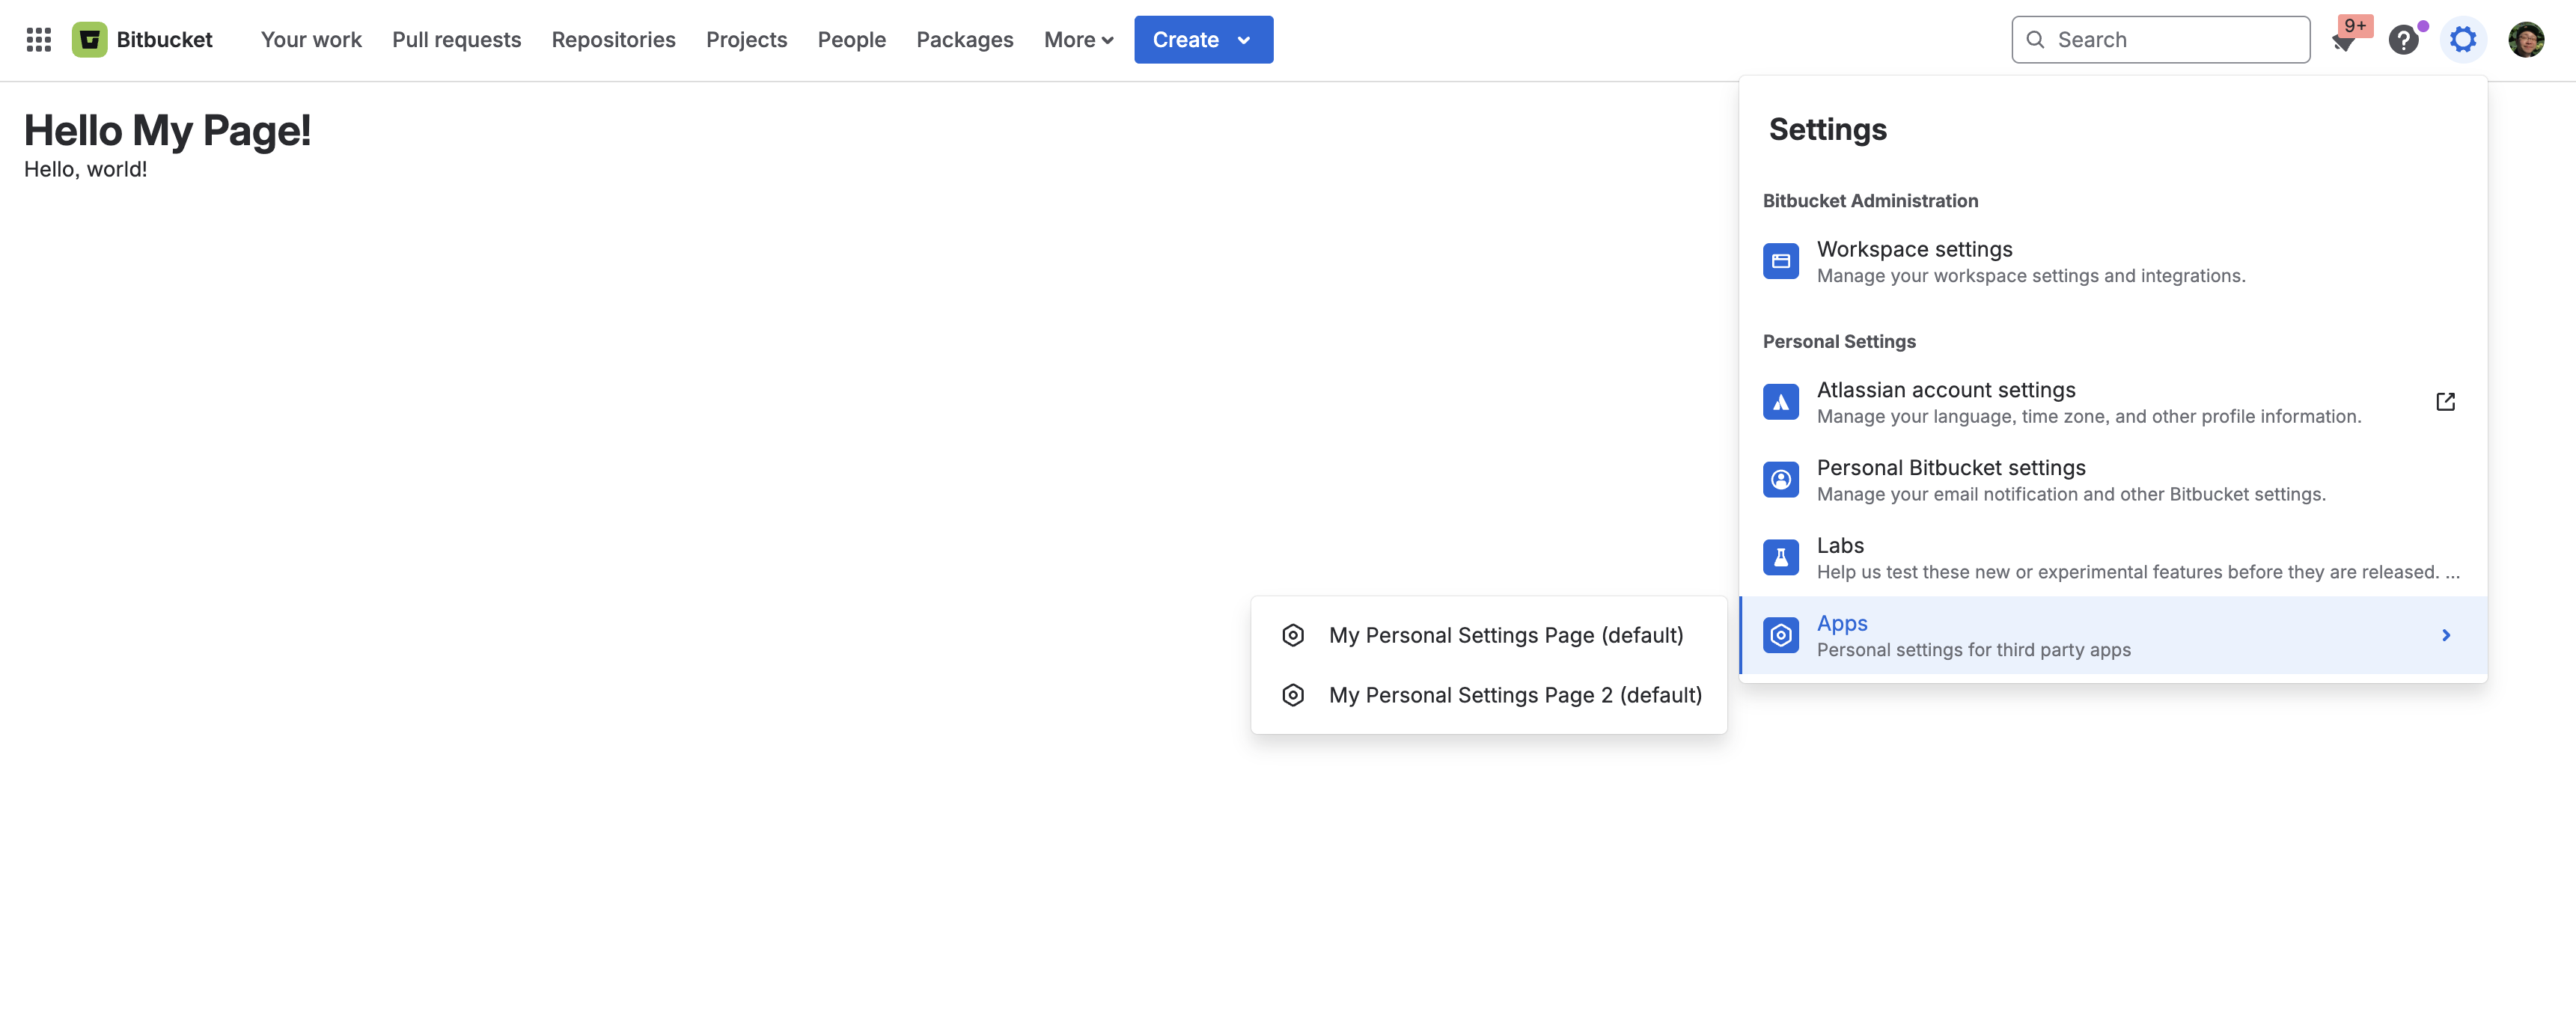Open the help question mark icon

(2404, 39)
